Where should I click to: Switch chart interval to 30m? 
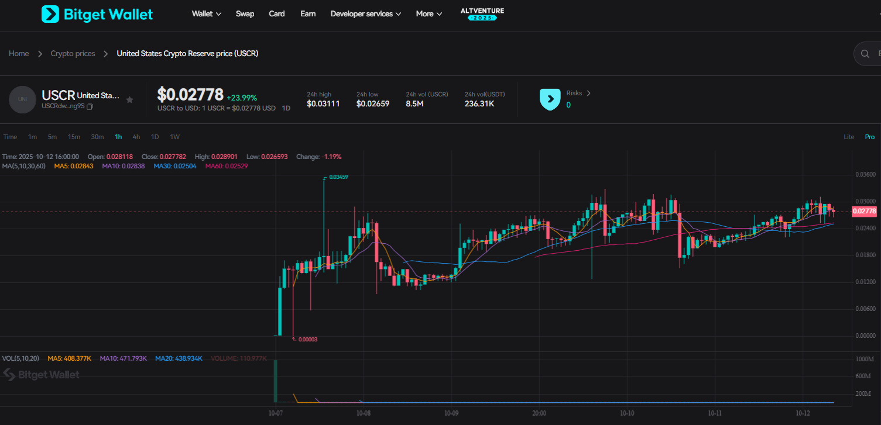click(97, 137)
